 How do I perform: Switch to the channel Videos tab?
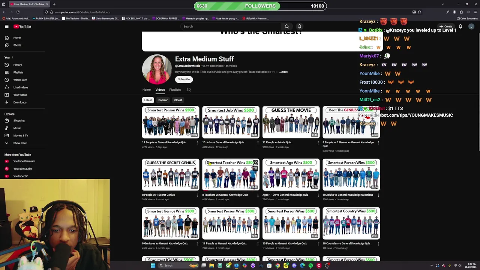click(160, 90)
